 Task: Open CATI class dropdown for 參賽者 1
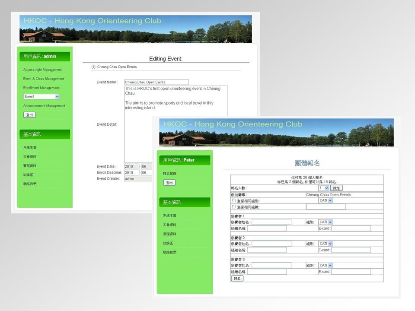[325, 222]
